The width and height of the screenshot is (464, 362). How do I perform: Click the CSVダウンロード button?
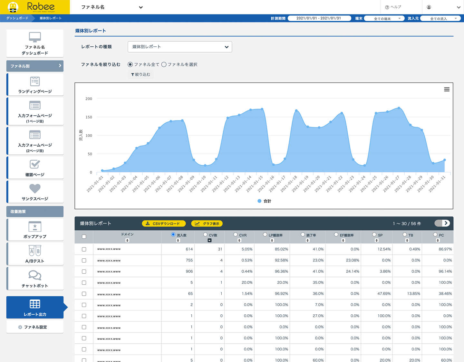tap(164, 224)
